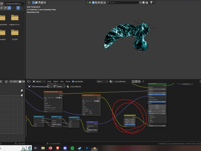Image resolution: width=201 pixels, height=151 pixels.
Task: Expand the file browser display settings arrow
Action: [x=13, y=8]
